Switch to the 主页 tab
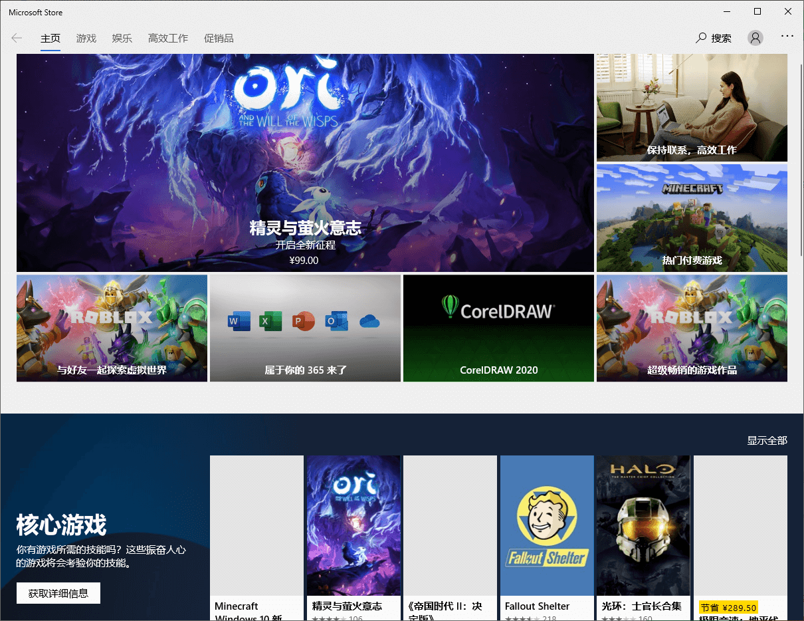This screenshot has height=621, width=804. point(50,39)
